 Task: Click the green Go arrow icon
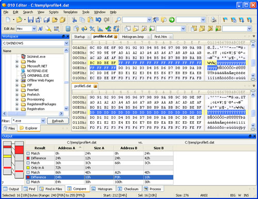(171, 20)
